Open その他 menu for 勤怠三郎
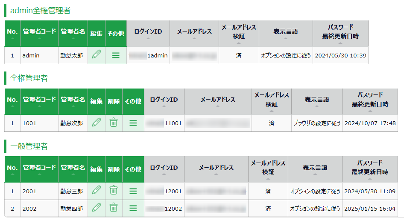This screenshot has height=223, width=404. (x=133, y=191)
